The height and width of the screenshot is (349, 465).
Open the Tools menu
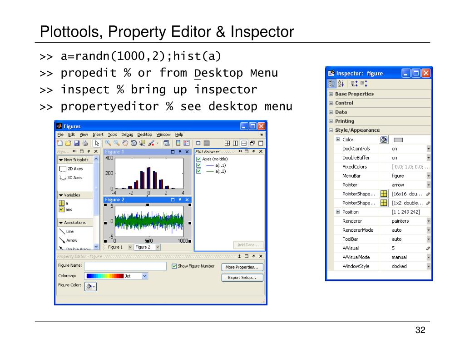click(x=113, y=135)
